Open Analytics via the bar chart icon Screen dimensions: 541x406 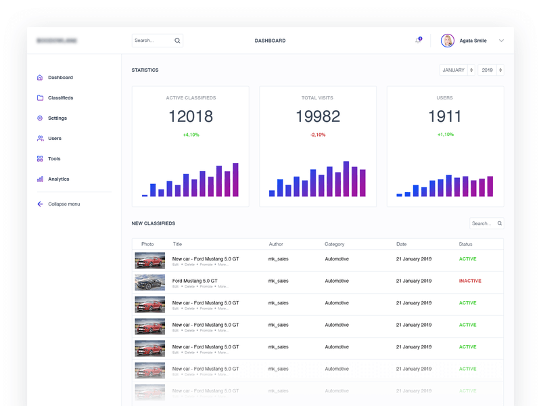40,179
